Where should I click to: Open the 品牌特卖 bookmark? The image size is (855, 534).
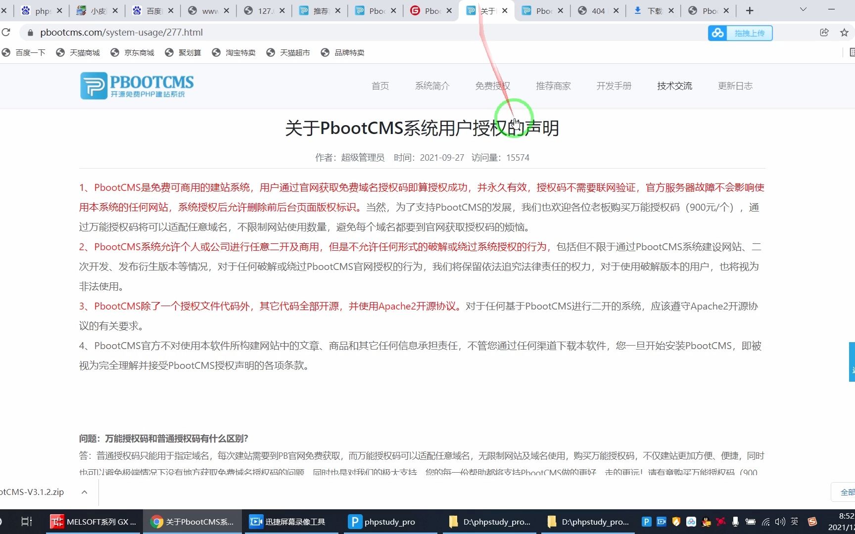click(x=343, y=52)
